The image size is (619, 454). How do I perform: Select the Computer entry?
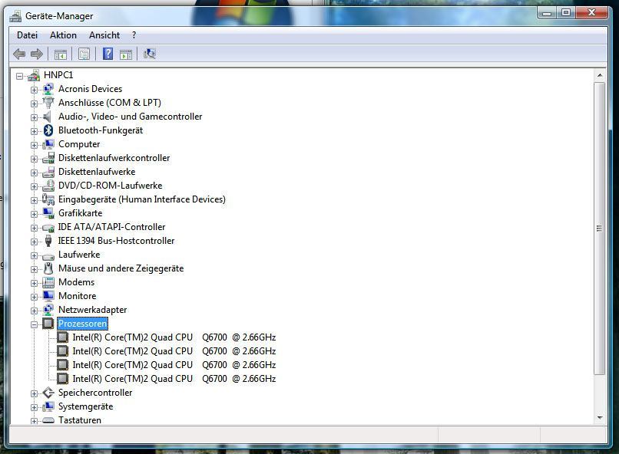point(79,144)
